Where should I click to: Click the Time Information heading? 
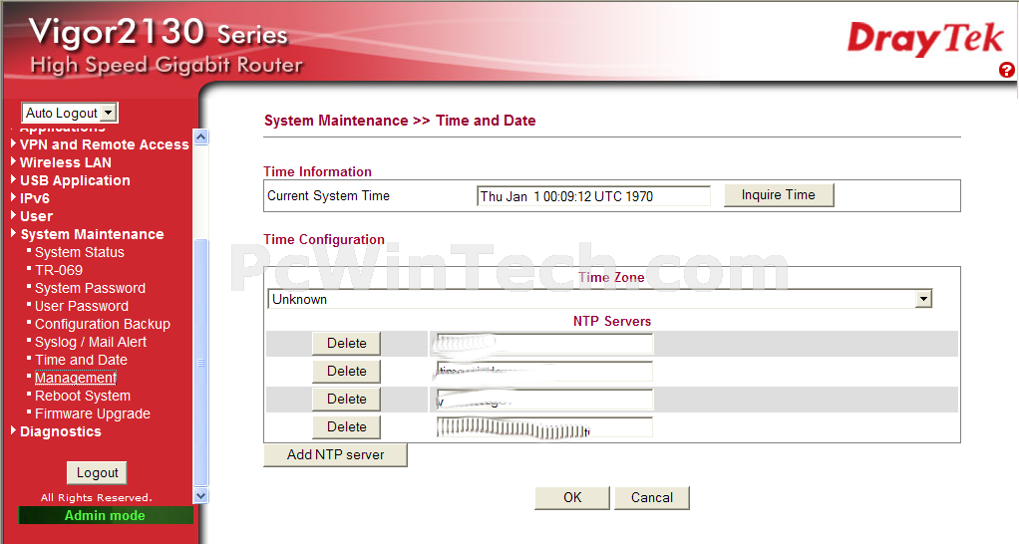[317, 172]
